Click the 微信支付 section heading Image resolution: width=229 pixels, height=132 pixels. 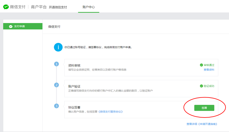click(54, 27)
